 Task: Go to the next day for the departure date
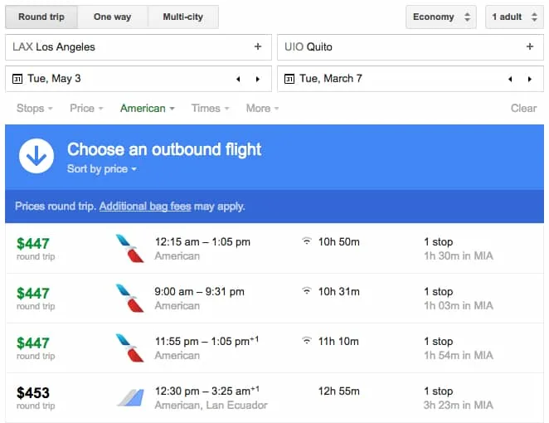tap(258, 79)
